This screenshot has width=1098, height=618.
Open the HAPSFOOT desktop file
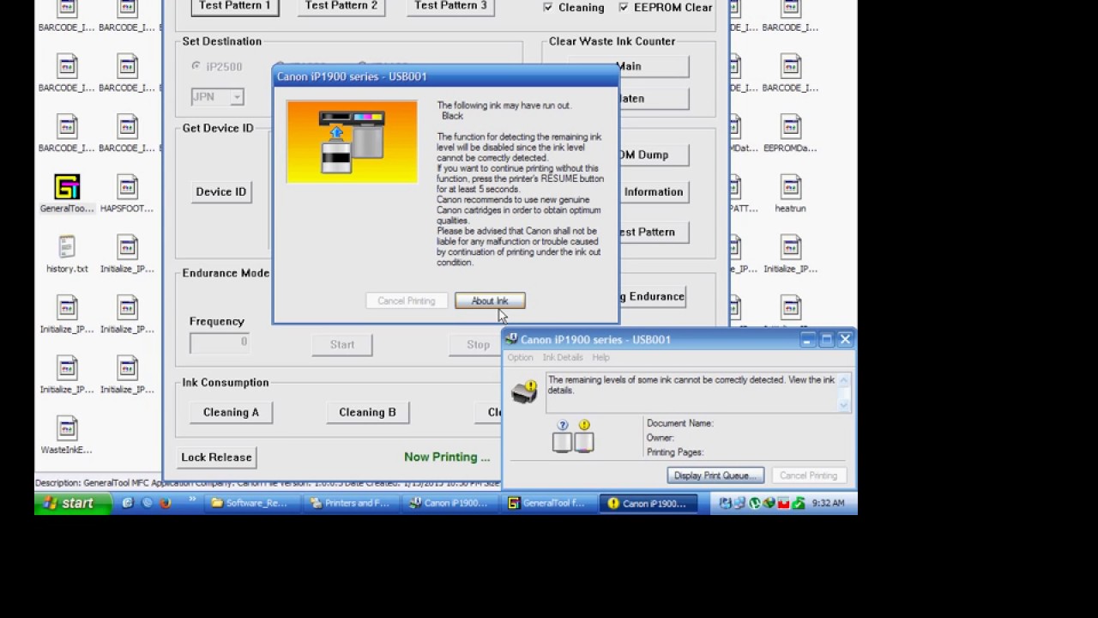(127, 194)
